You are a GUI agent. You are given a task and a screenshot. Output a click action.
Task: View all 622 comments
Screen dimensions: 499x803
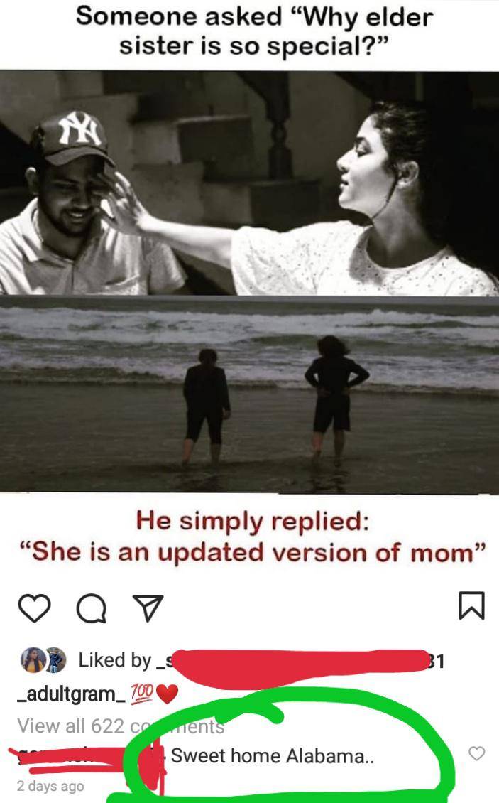[x=121, y=726]
